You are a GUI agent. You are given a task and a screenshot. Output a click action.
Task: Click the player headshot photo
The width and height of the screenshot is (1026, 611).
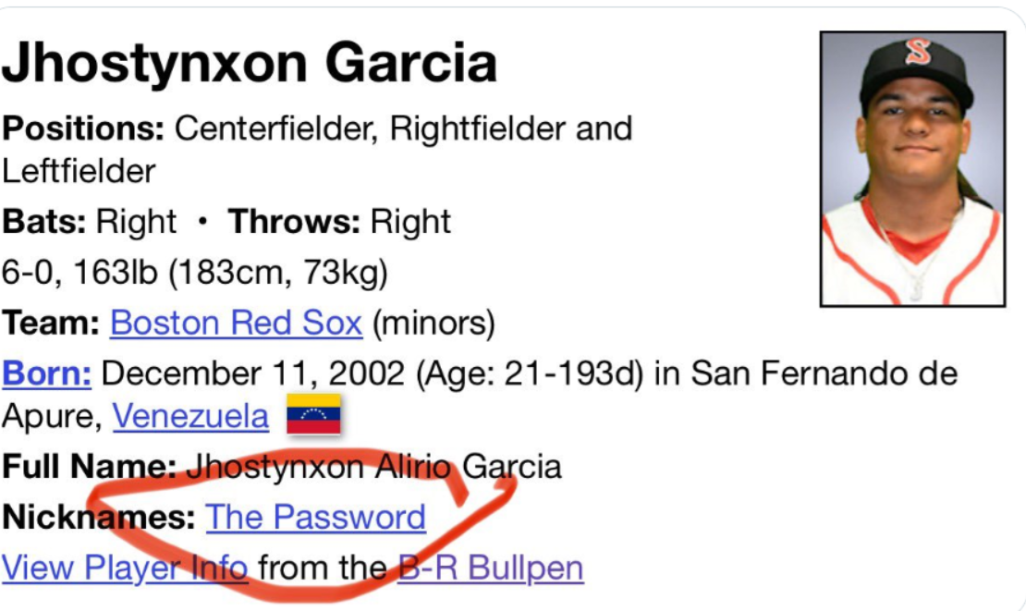pyautogui.click(x=912, y=168)
